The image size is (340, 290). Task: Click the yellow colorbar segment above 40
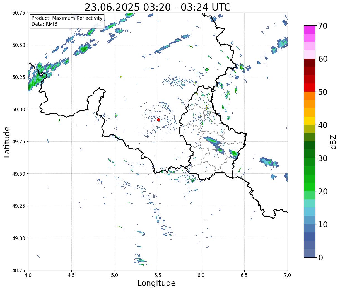(310, 120)
